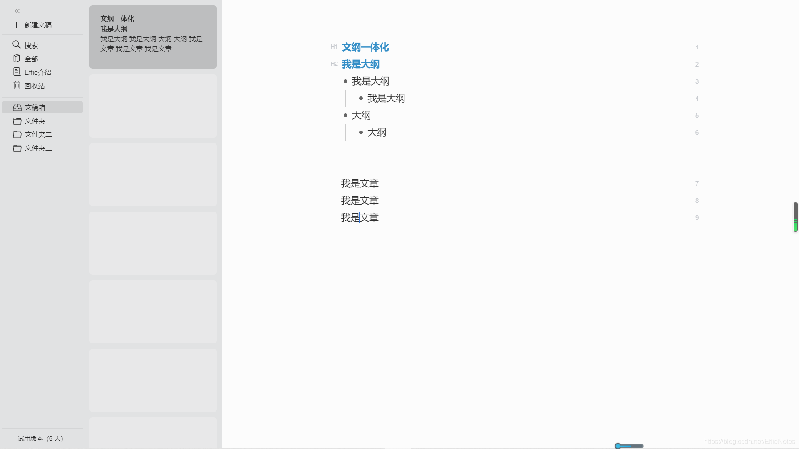This screenshot has height=449, width=799.
Task: Click the 试用版本 trial version label
Action: point(40,439)
